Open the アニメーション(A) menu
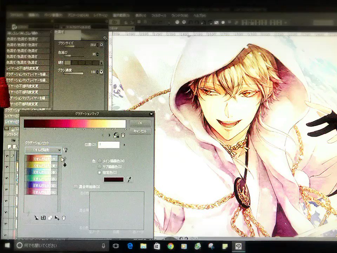337x253 pixels. pyautogui.click(x=78, y=15)
